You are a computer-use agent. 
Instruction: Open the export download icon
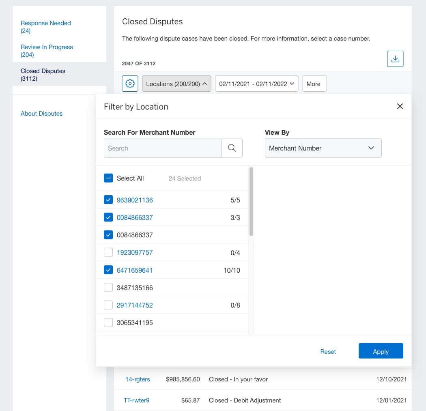click(395, 58)
